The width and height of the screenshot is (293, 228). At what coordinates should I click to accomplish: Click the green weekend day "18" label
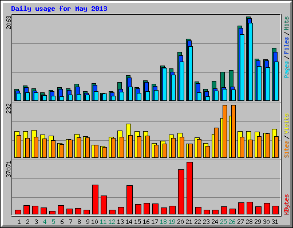tap(163, 222)
